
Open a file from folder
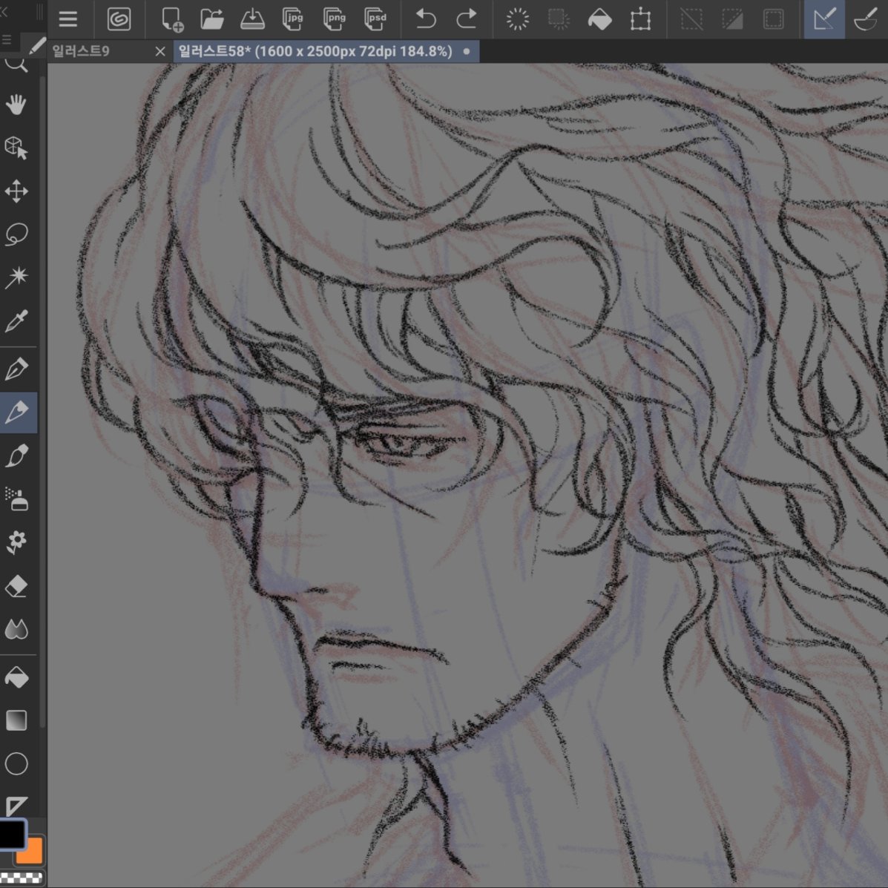pyautogui.click(x=212, y=19)
